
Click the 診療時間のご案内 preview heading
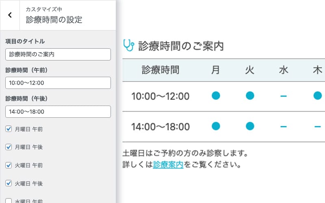point(181,45)
